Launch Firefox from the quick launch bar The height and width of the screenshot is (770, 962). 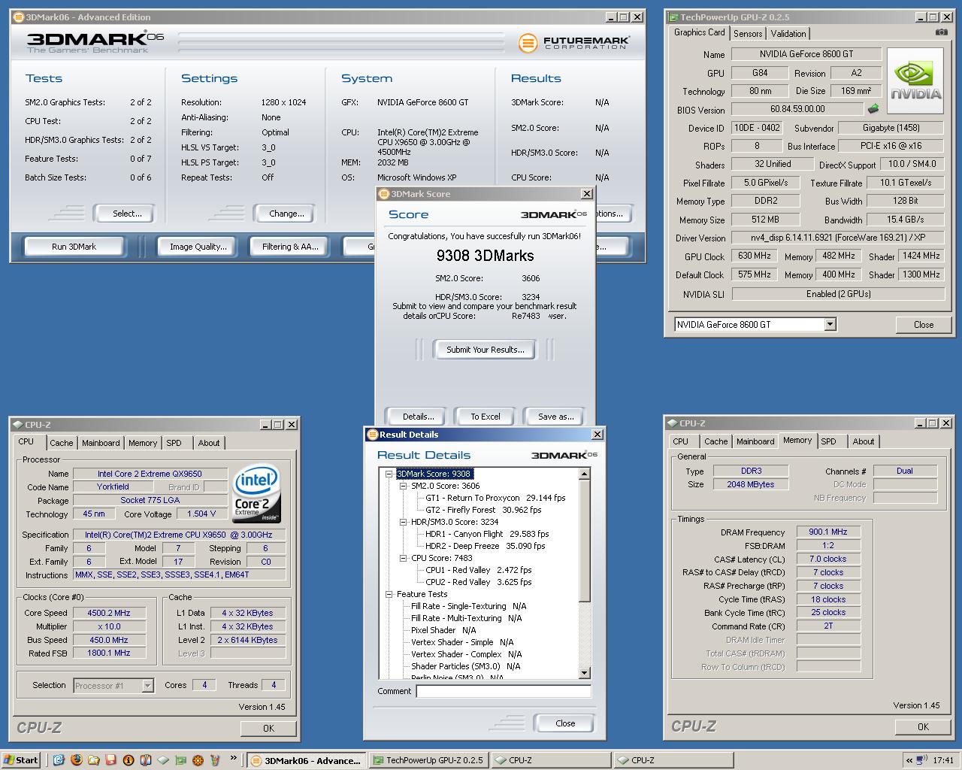[x=76, y=759]
